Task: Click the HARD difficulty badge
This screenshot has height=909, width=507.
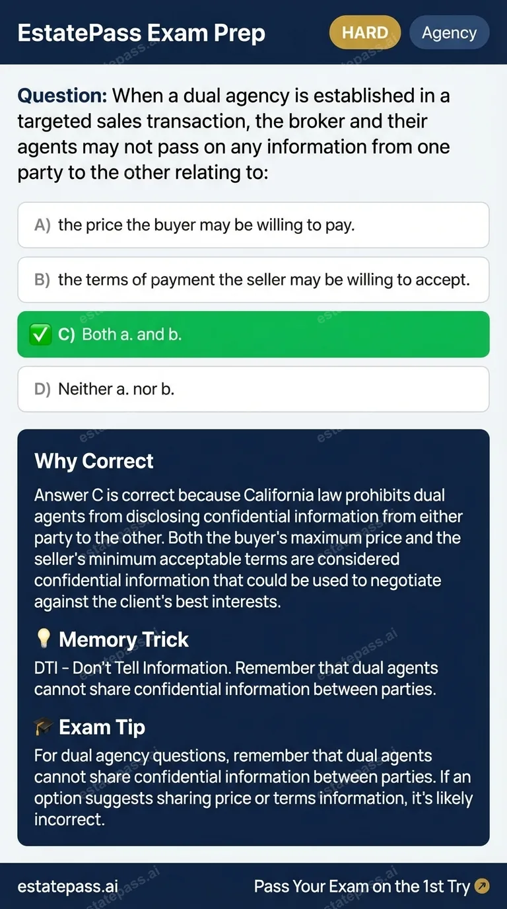Action: point(364,32)
